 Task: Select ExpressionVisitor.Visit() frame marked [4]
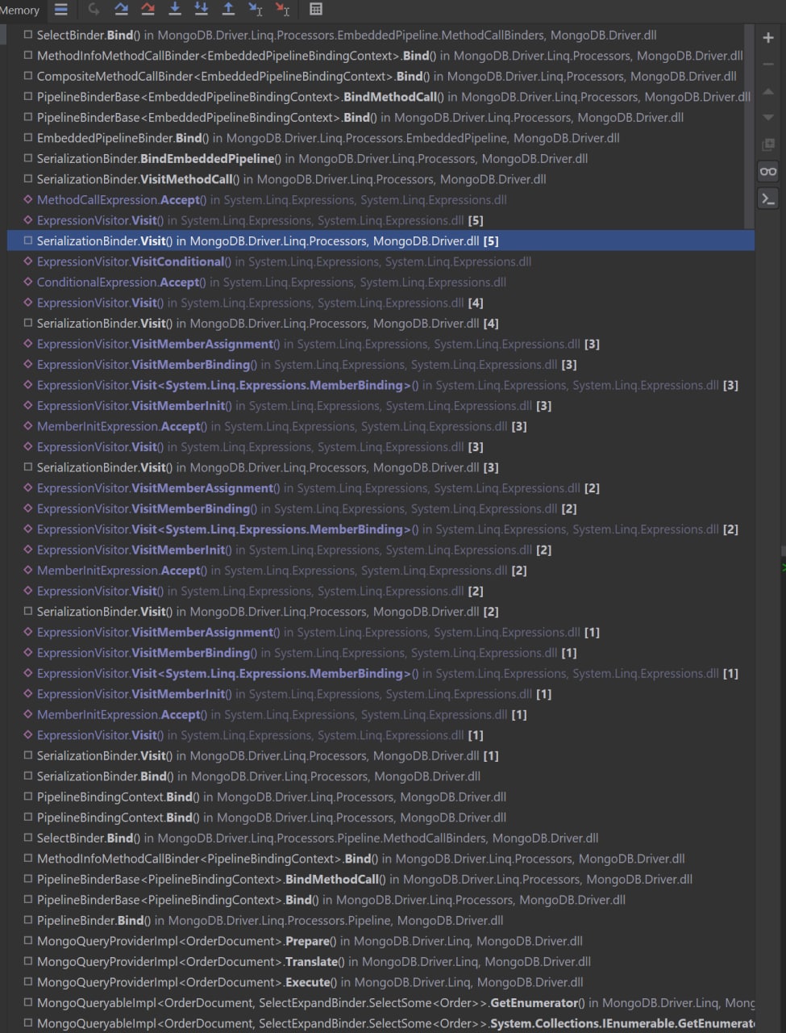(x=381, y=303)
